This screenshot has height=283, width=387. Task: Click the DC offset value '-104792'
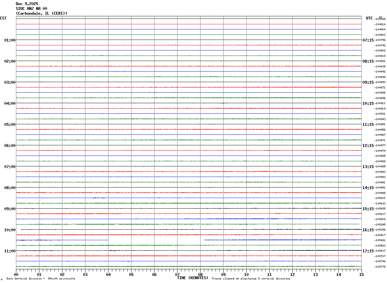(x=380, y=45)
